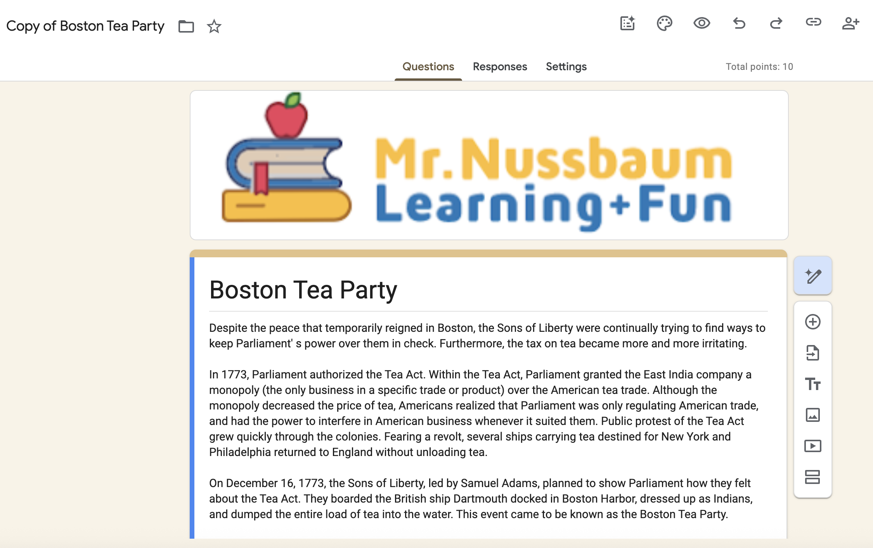
Task: Edit the Boston Tea Party heading
Action: (x=303, y=290)
